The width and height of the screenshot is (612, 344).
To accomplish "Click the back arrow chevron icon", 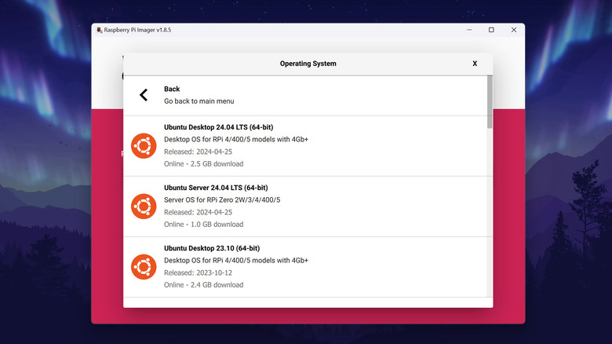I will 144,95.
